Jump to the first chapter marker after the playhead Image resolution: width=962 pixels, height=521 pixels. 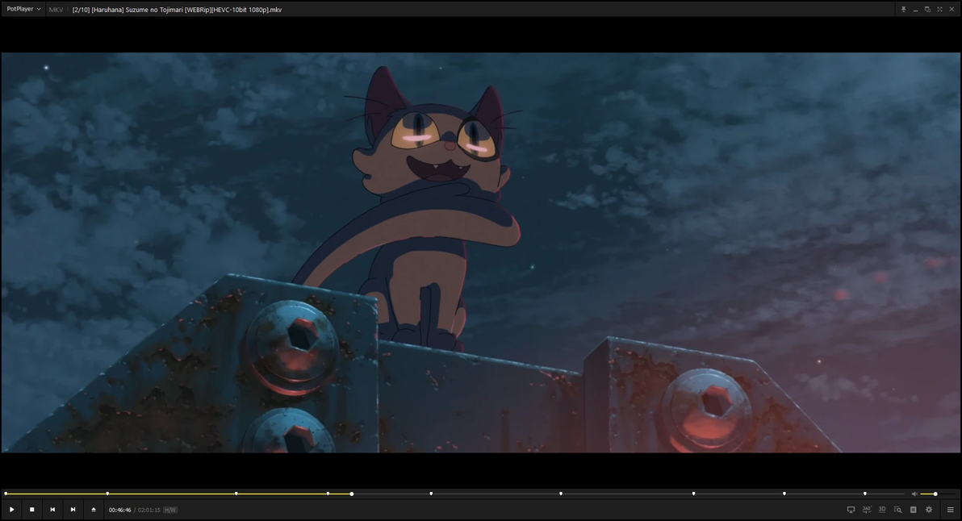tap(431, 494)
